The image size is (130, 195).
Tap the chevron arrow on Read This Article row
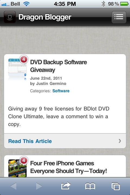(120, 141)
